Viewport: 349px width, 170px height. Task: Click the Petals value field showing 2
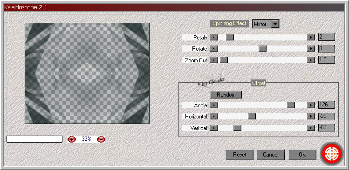[x=327, y=37]
